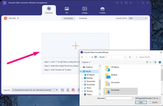This screenshot has width=163, height=106.
Task: Refresh the file dialog location
Action: [x=130, y=57]
